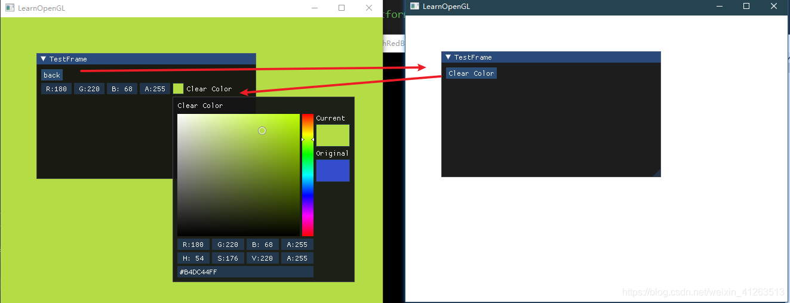Collapse the right TestFrame panel triangle
Screen dimensions: 790x303
click(x=448, y=57)
